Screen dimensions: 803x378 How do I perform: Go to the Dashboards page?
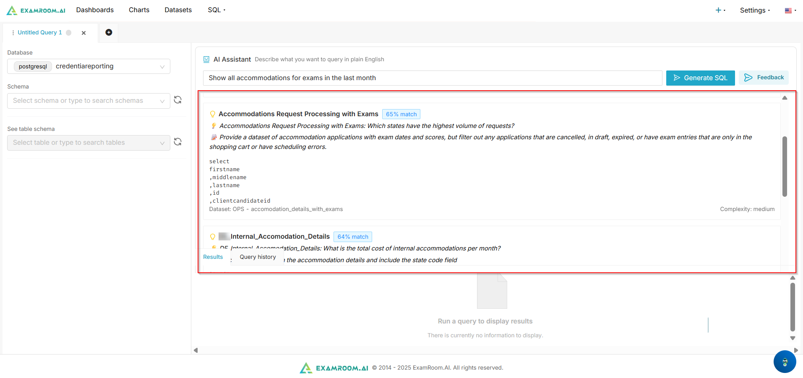[95, 10]
